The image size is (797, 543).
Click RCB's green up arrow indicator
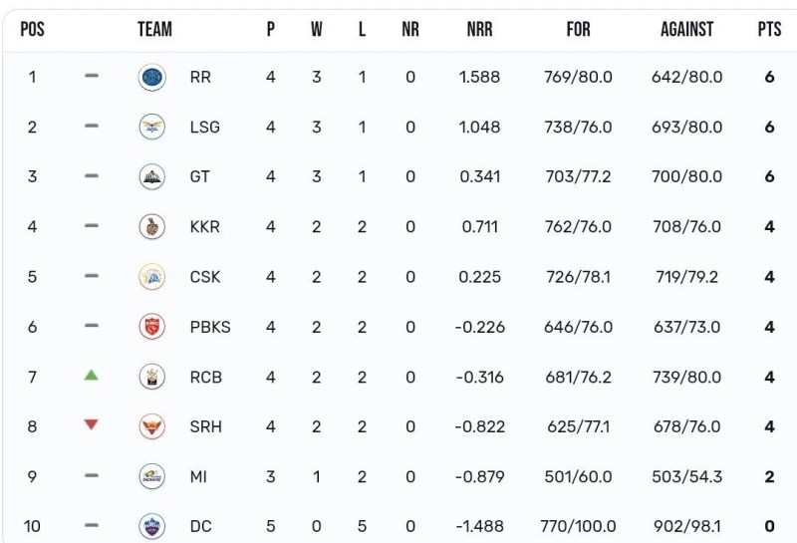pos(92,375)
